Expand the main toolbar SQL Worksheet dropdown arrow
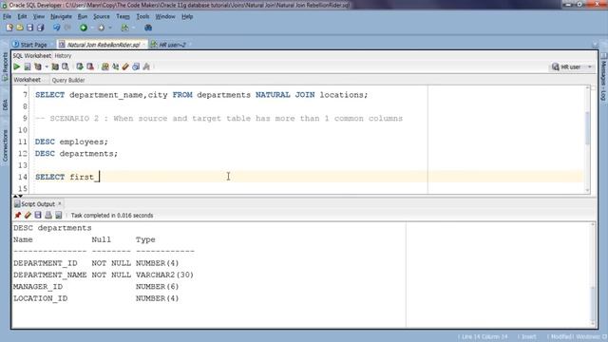 pyautogui.click(x=133, y=28)
